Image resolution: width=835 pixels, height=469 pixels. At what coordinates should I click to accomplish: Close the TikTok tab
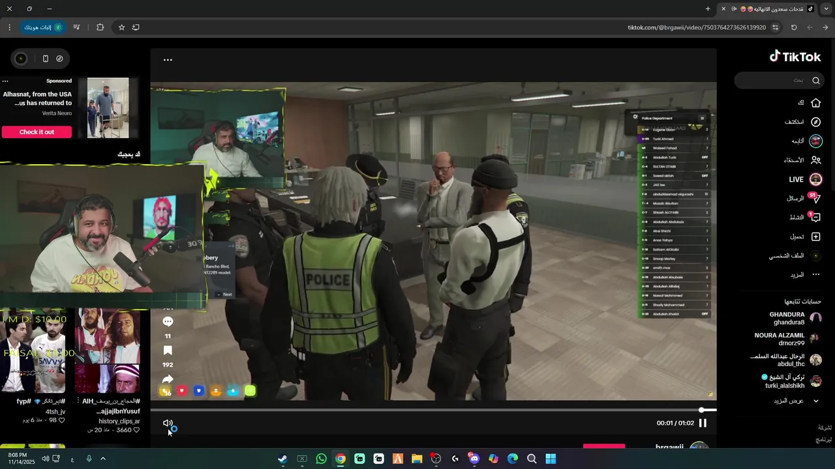point(723,9)
